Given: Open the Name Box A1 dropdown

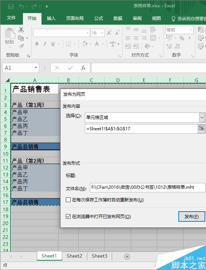Looking at the screenshot, I should coord(36,67).
